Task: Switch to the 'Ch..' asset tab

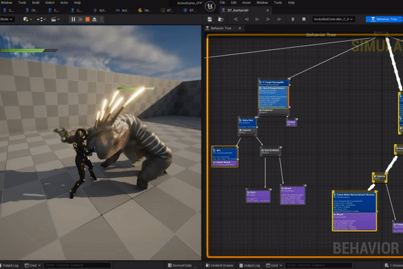Action: (32, 10)
